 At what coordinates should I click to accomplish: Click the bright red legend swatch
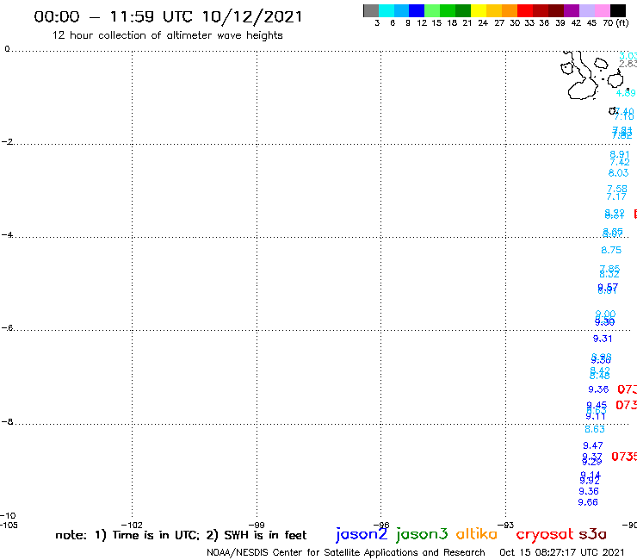525,10
